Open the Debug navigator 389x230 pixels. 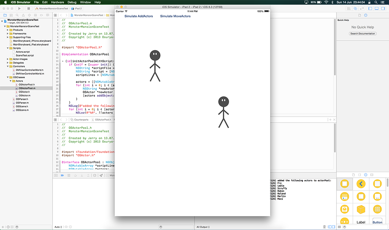35,15
